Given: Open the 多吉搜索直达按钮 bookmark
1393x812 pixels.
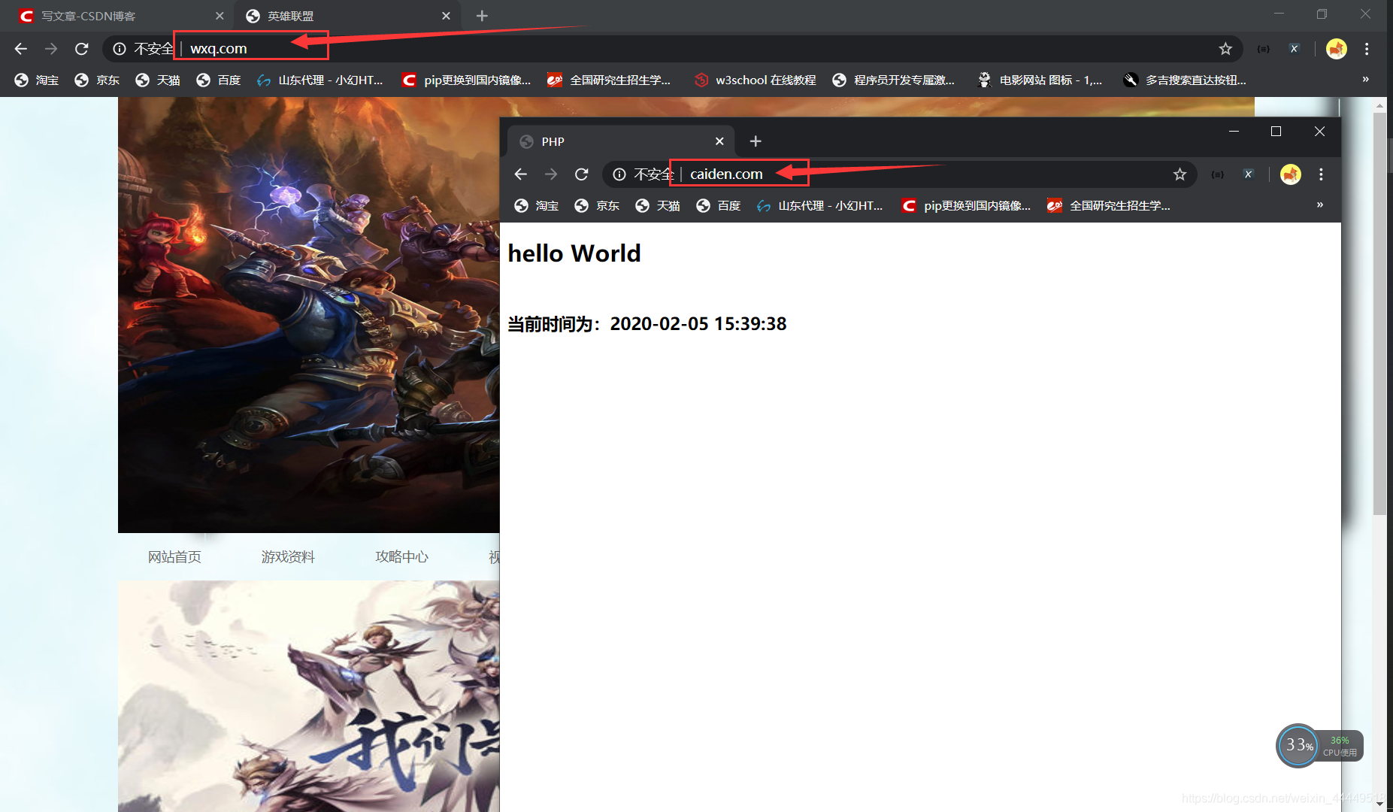Looking at the screenshot, I should coord(1185,80).
